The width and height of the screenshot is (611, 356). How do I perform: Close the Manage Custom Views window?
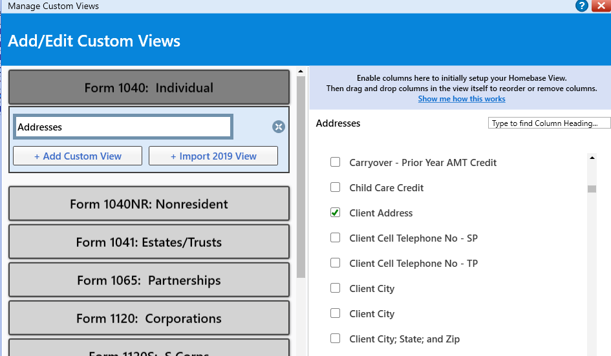coord(601,6)
